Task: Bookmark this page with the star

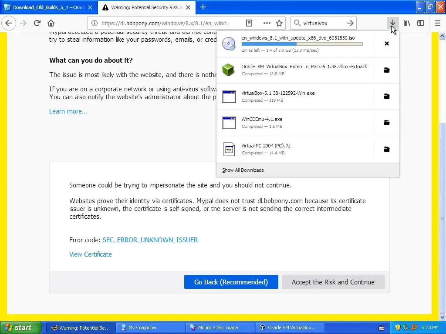Action: coord(279,23)
